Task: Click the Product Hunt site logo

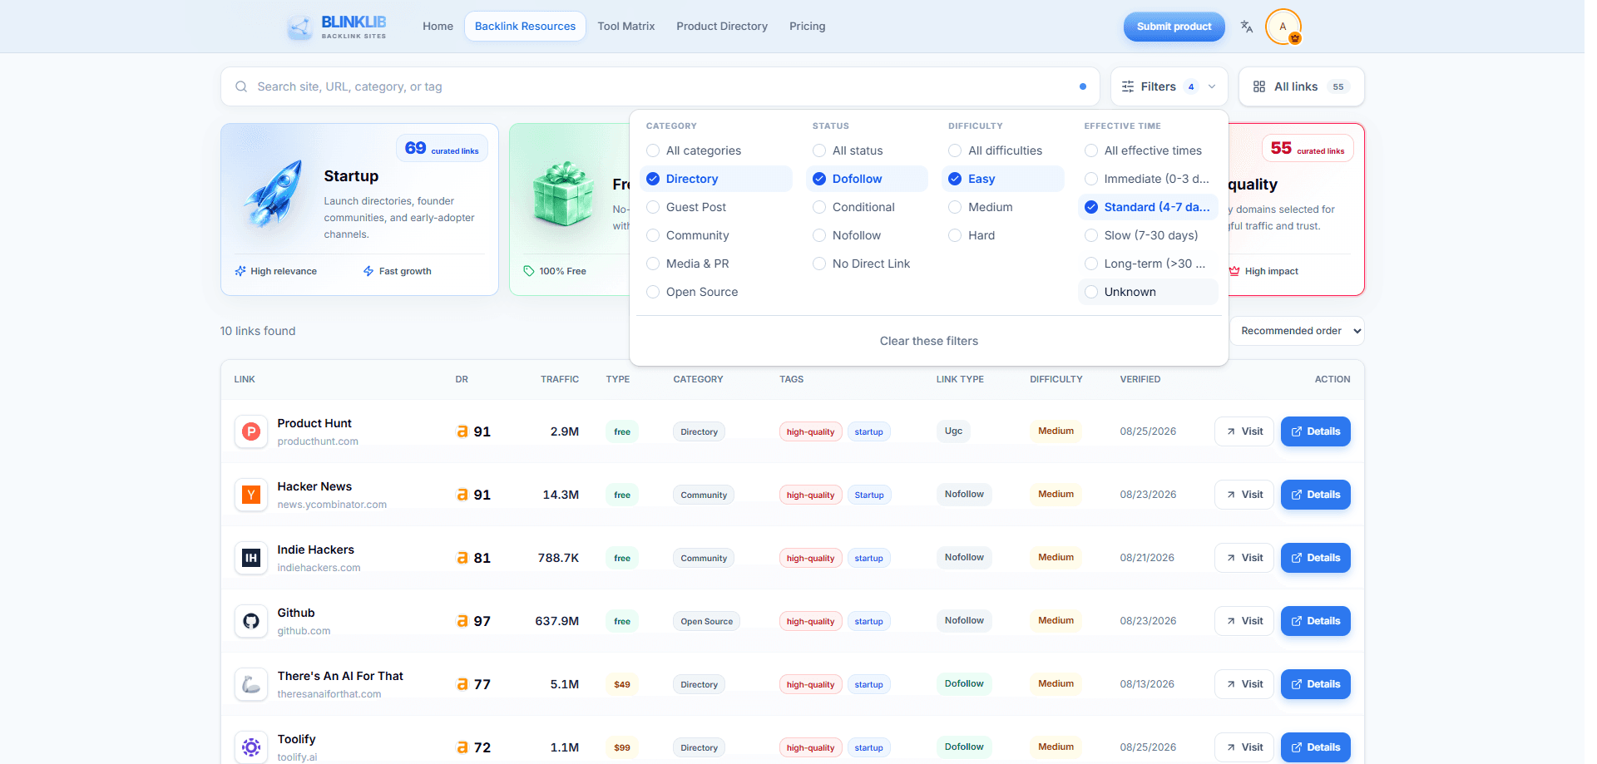Action: [251, 431]
